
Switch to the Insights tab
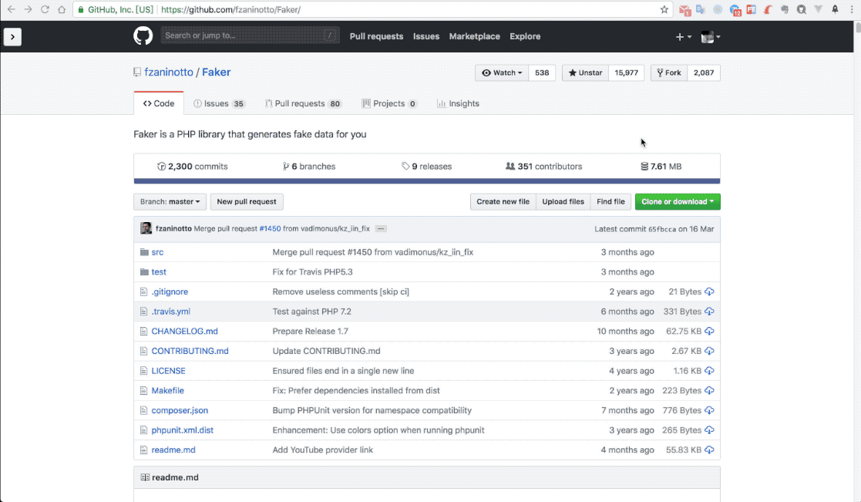pyautogui.click(x=458, y=103)
